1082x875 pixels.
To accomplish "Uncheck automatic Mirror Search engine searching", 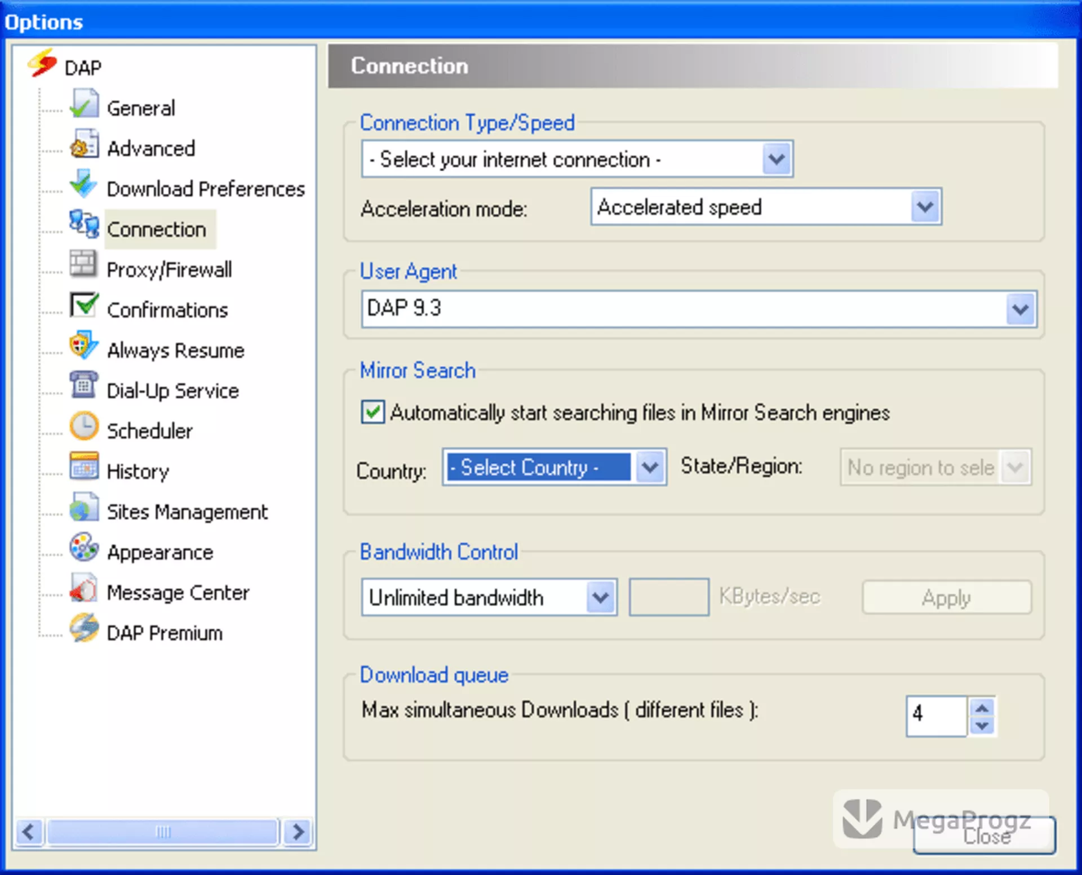I will [373, 412].
